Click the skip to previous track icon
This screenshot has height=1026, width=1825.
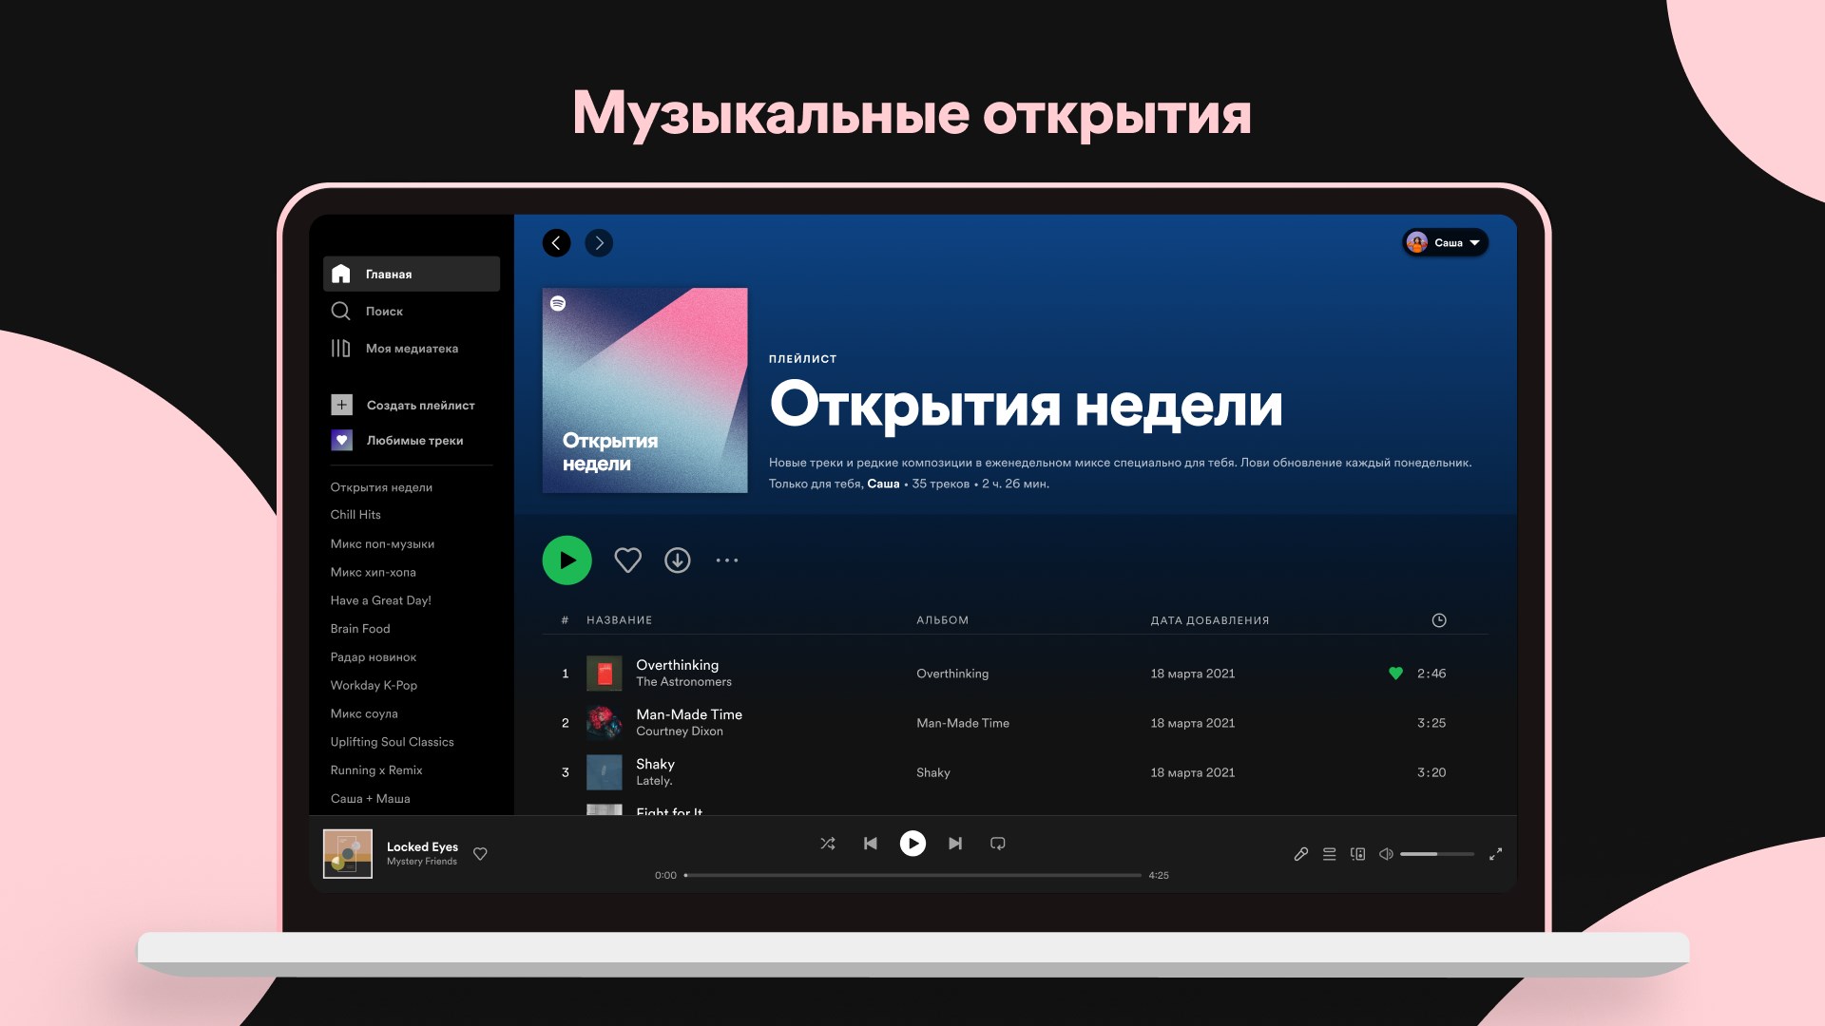coord(870,843)
